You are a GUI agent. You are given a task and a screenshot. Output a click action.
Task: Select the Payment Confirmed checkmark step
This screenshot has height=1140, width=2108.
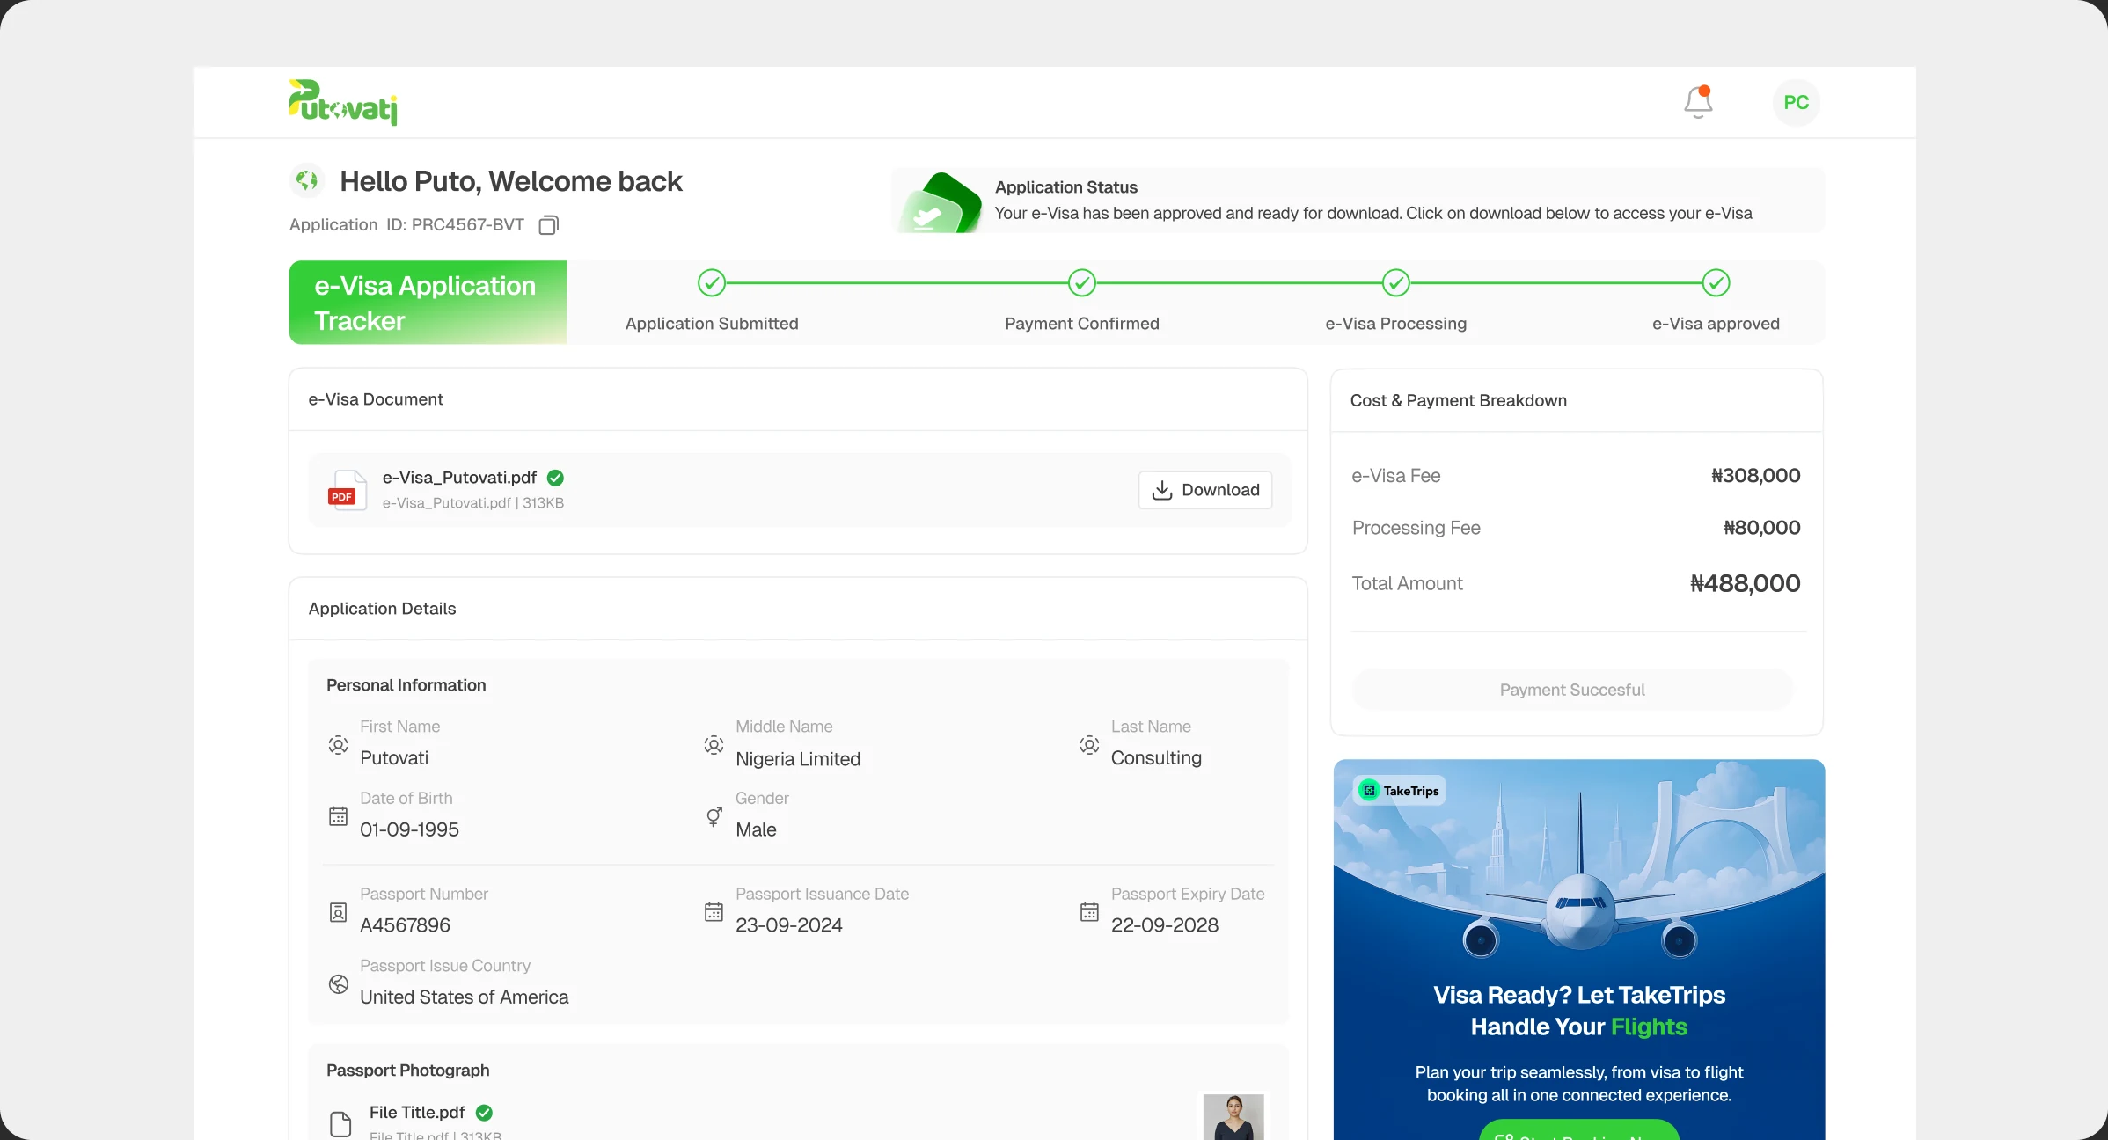(1082, 283)
